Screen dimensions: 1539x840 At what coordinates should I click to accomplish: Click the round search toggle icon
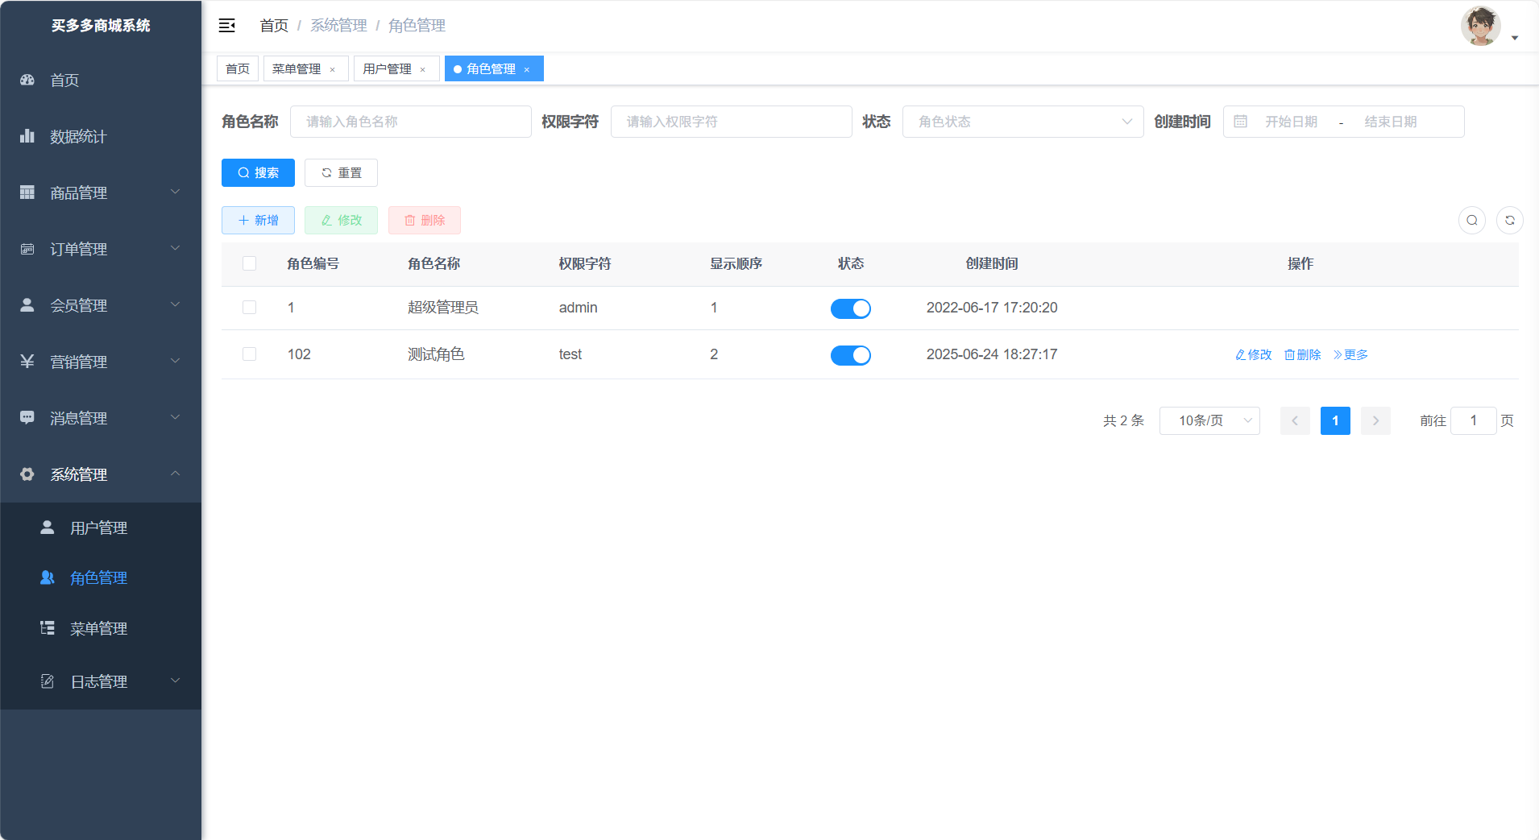1471,220
